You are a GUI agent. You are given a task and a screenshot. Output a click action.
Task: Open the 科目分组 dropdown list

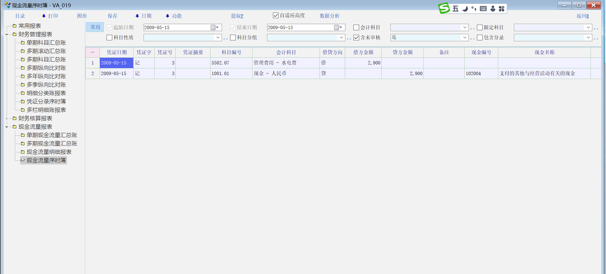tap(341, 38)
